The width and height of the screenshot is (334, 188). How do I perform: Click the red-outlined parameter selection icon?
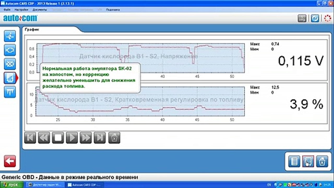click(x=308, y=161)
